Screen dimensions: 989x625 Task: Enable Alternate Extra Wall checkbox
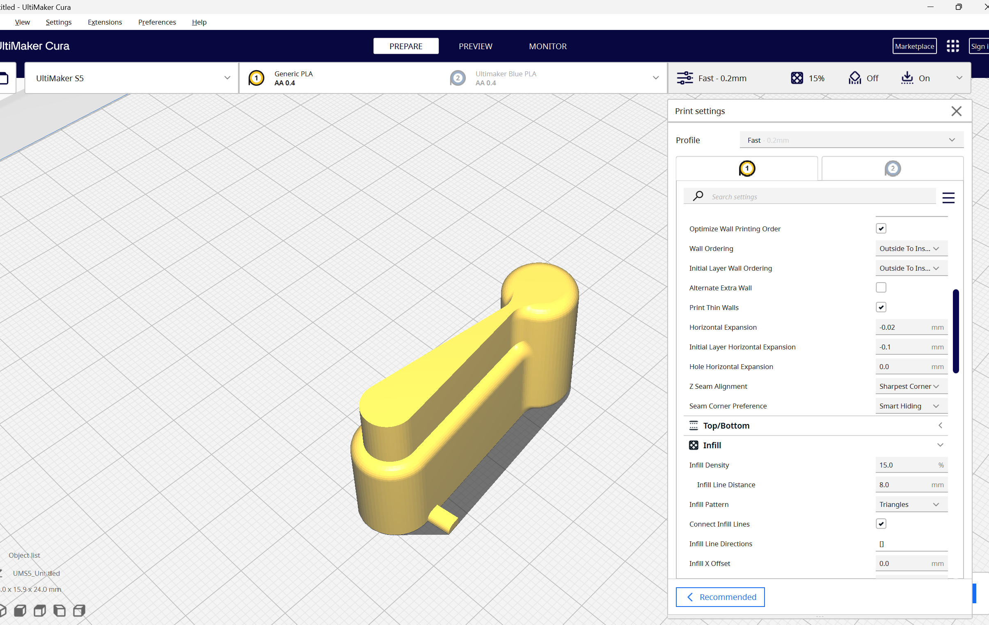click(881, 287)
